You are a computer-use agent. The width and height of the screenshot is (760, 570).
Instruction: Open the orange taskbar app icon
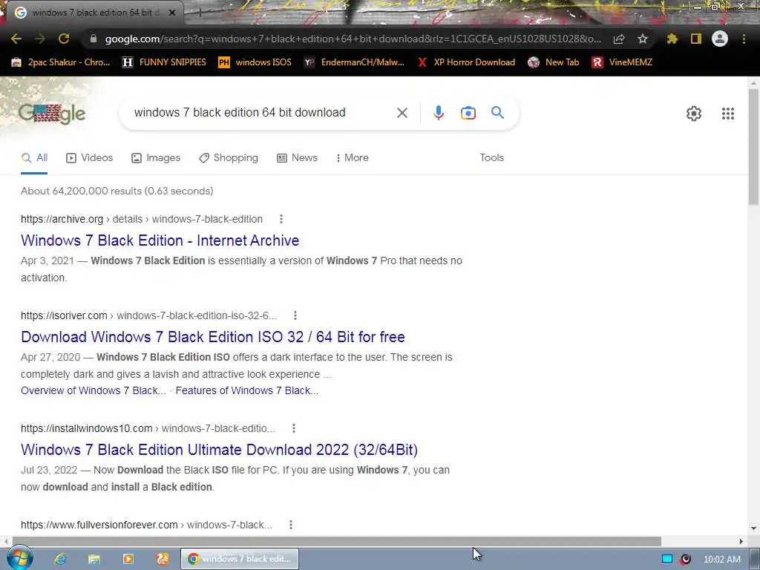[x=163, y=559]
